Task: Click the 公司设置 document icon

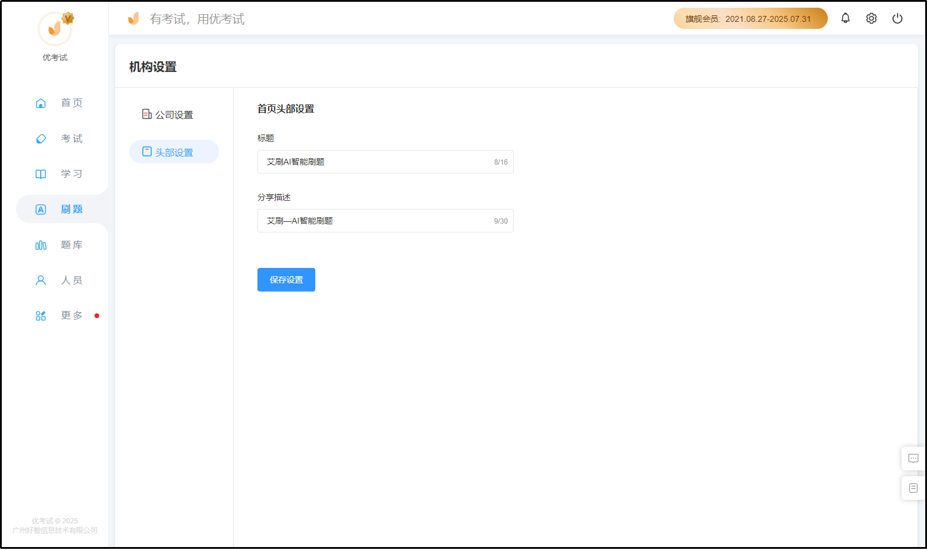Action: click(x=147, y=114)
